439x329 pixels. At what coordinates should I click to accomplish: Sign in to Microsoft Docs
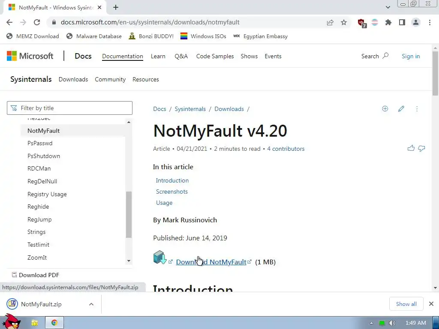(411, 56)
